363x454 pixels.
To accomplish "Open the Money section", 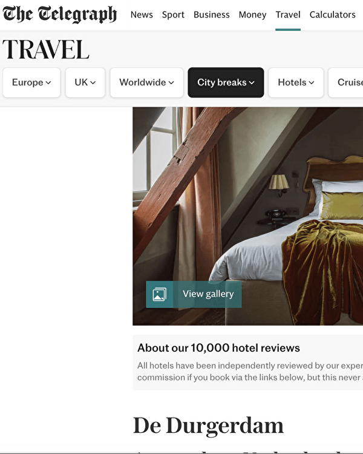I will pos(252,15).
